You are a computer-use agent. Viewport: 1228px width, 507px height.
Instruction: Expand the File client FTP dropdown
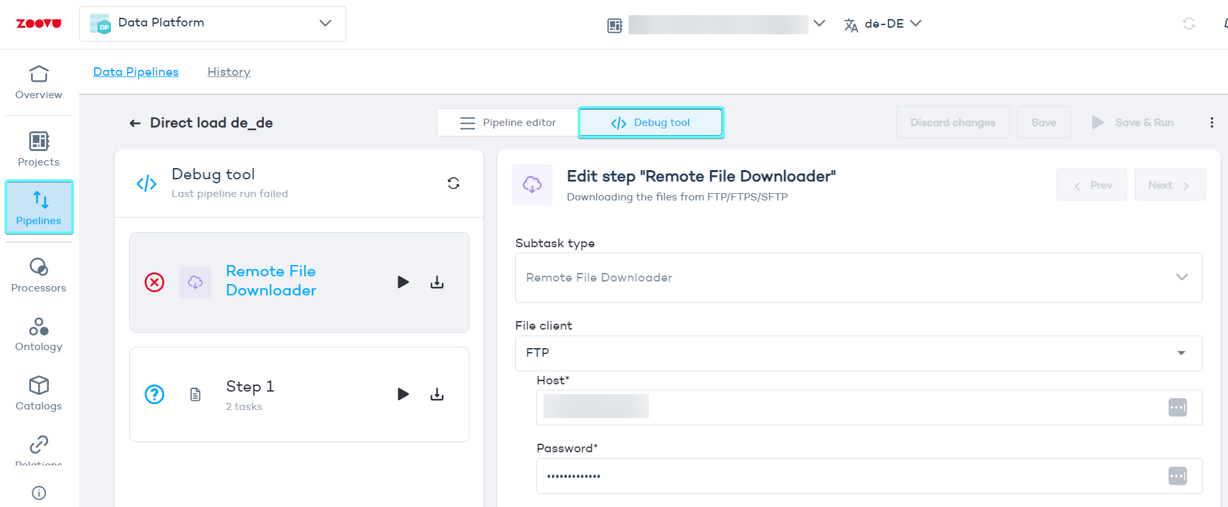click(858, 353)
